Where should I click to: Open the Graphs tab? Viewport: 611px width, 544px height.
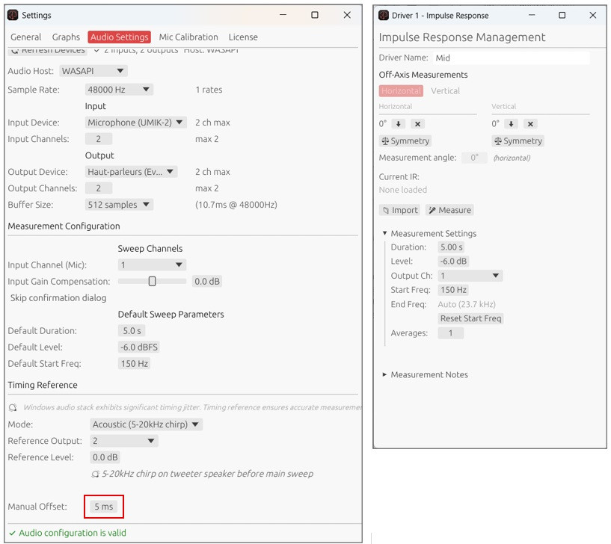click(66, 37)
